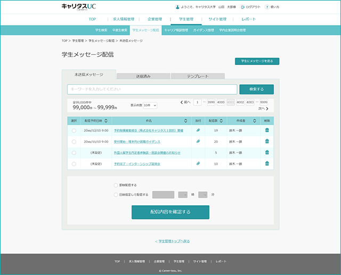Go to 卒業生検索 in the submenu

tap(120, 30)
